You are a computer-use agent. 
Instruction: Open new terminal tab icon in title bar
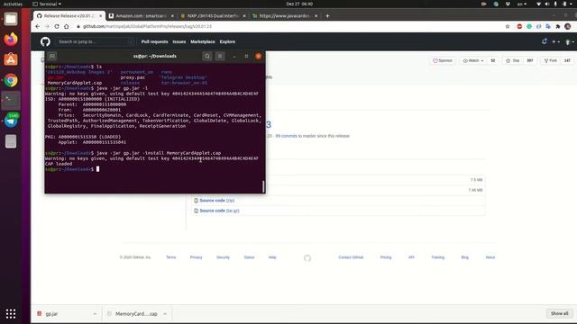point(52,56)
